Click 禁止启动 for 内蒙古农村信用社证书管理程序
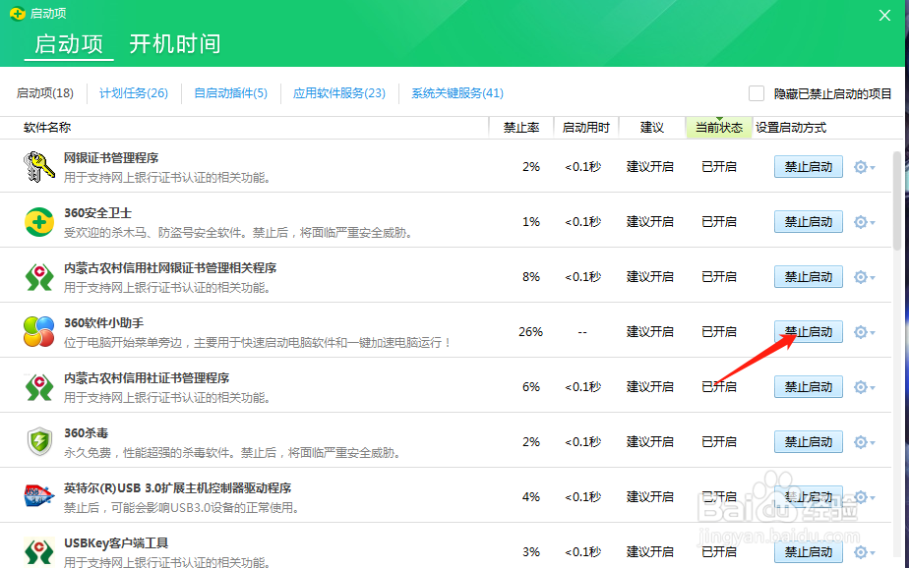909x568 pixels. [x=808, y=387]
